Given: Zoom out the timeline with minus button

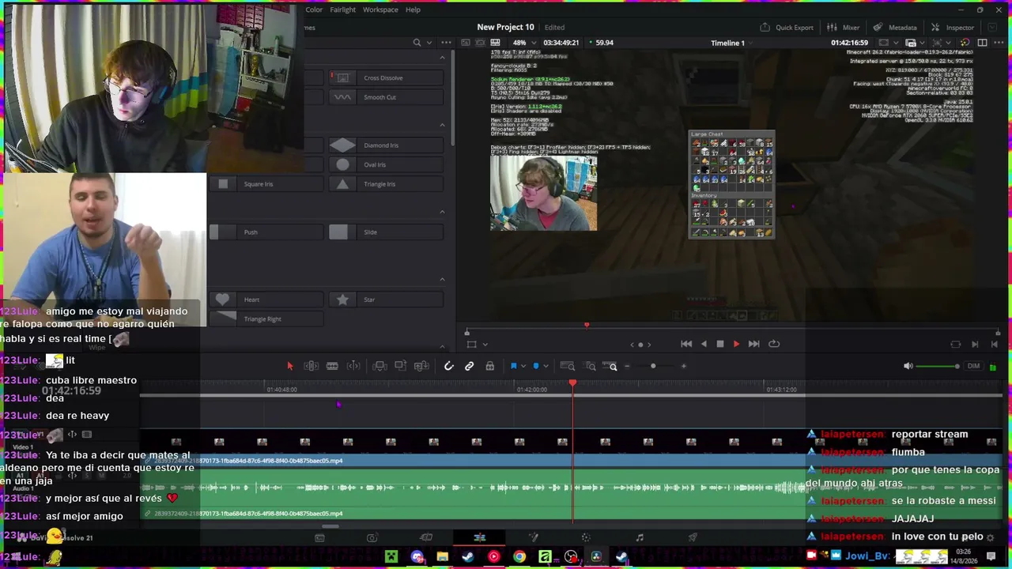Looking at the screenshot, I should (627, 366).
